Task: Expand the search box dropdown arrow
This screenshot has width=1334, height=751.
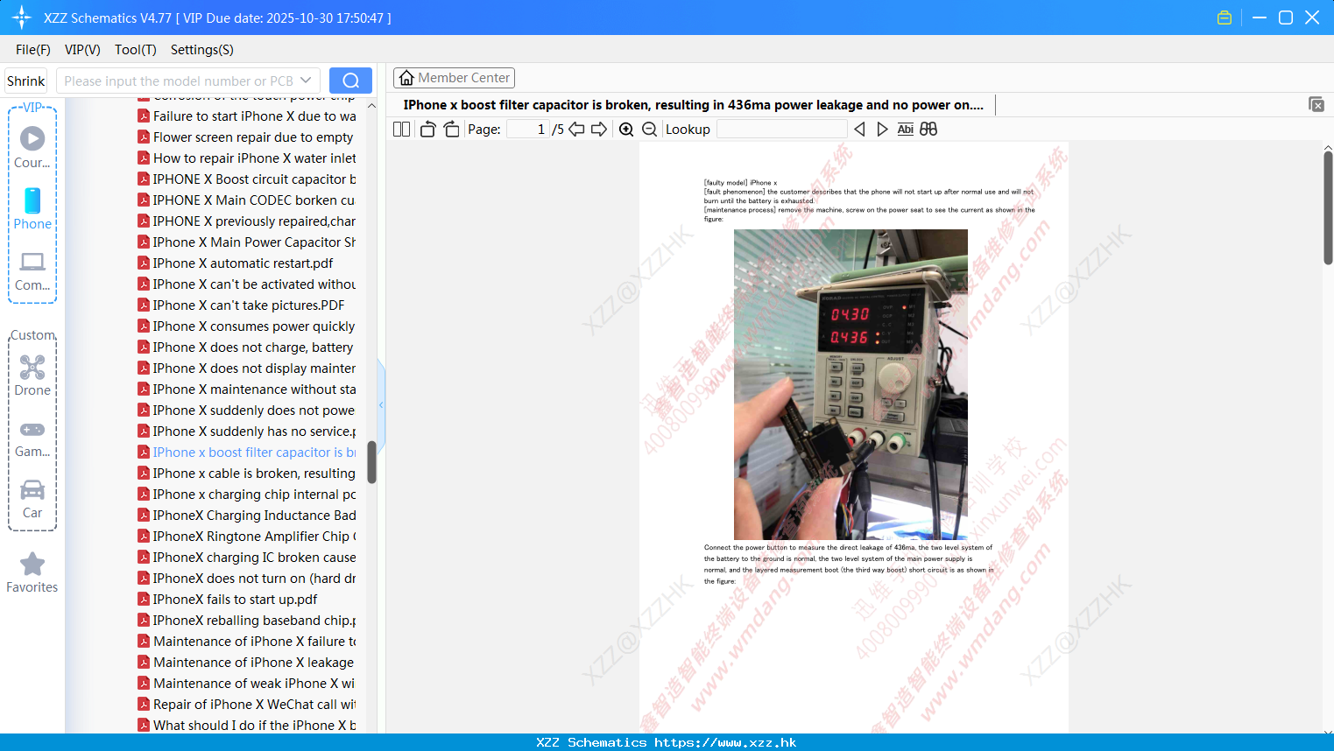Action: [306, 81]
